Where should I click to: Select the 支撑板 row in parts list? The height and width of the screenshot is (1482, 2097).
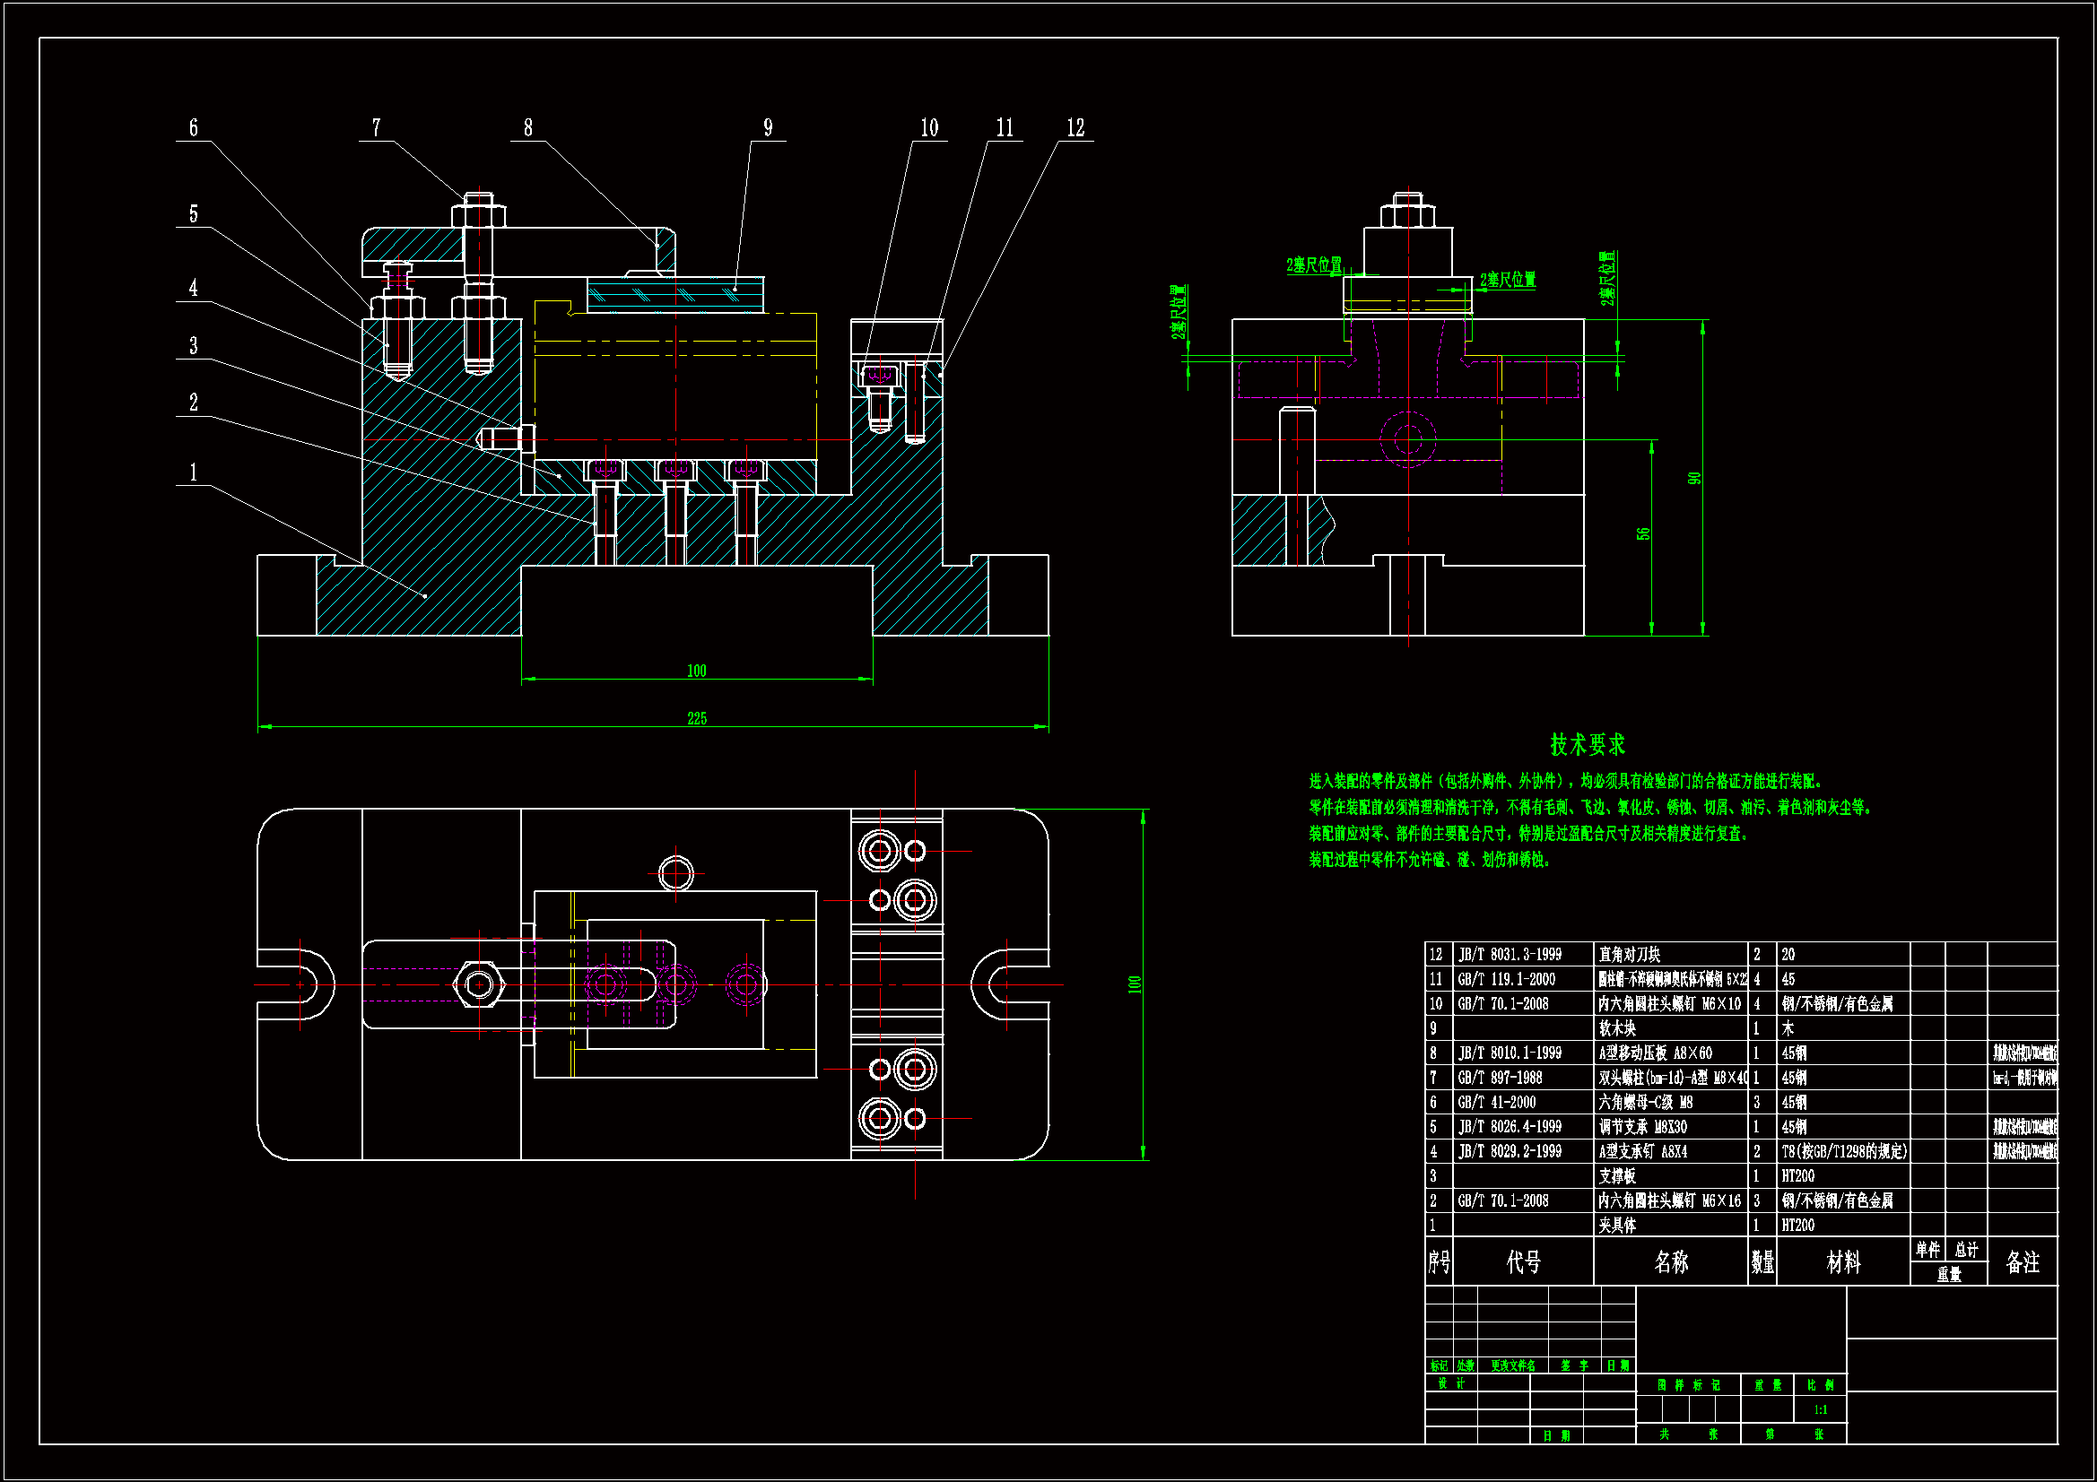(x=1616, y=1176)
